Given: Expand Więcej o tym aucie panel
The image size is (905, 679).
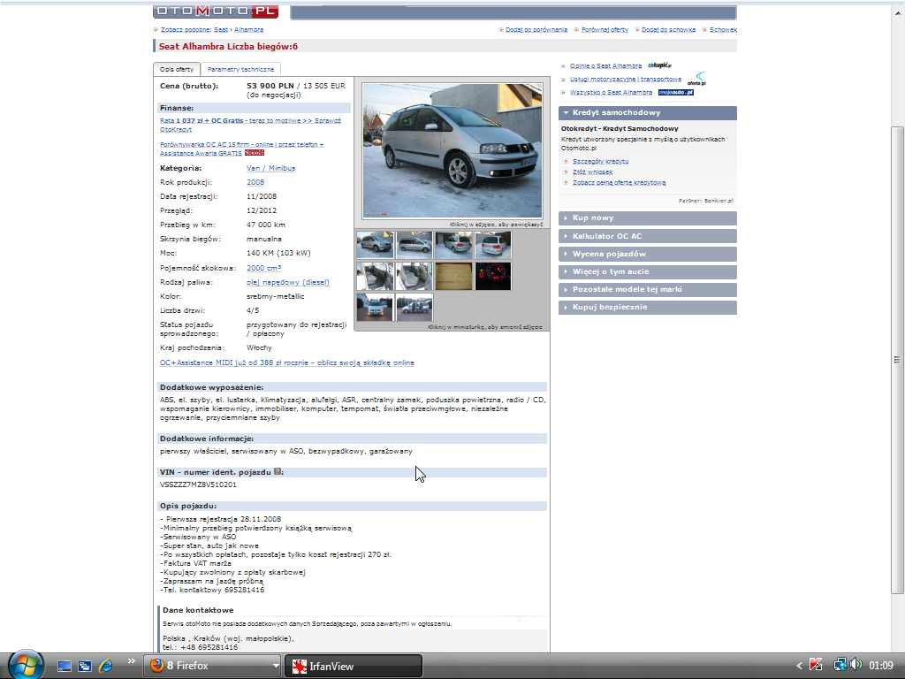Looking at the screenshot, I should click(648, 271).
